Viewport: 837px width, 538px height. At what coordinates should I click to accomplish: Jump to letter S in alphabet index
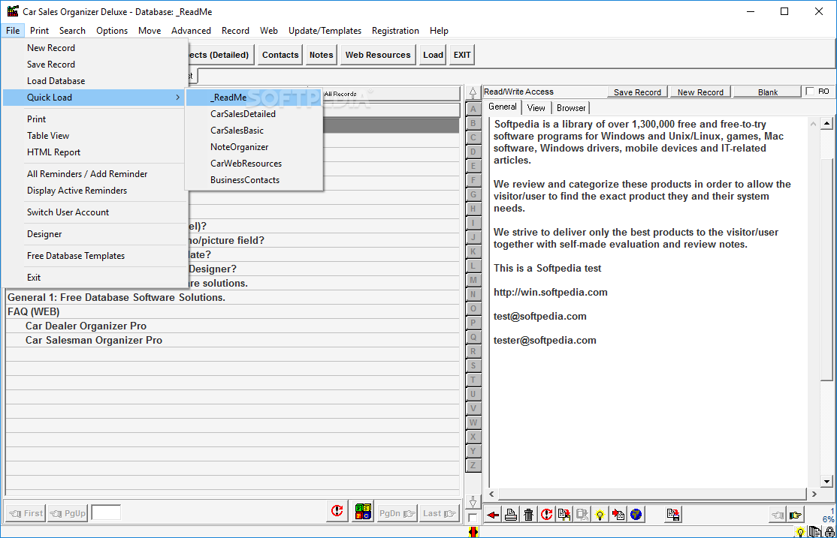473,365
